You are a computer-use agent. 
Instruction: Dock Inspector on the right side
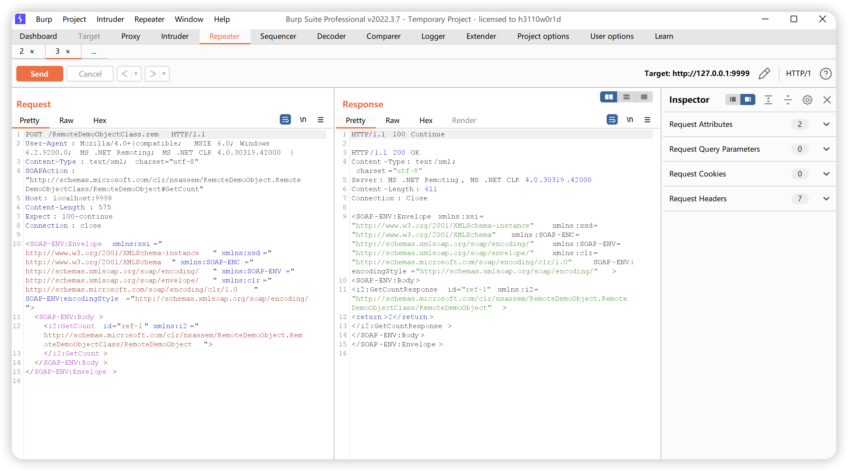[748, 99]
